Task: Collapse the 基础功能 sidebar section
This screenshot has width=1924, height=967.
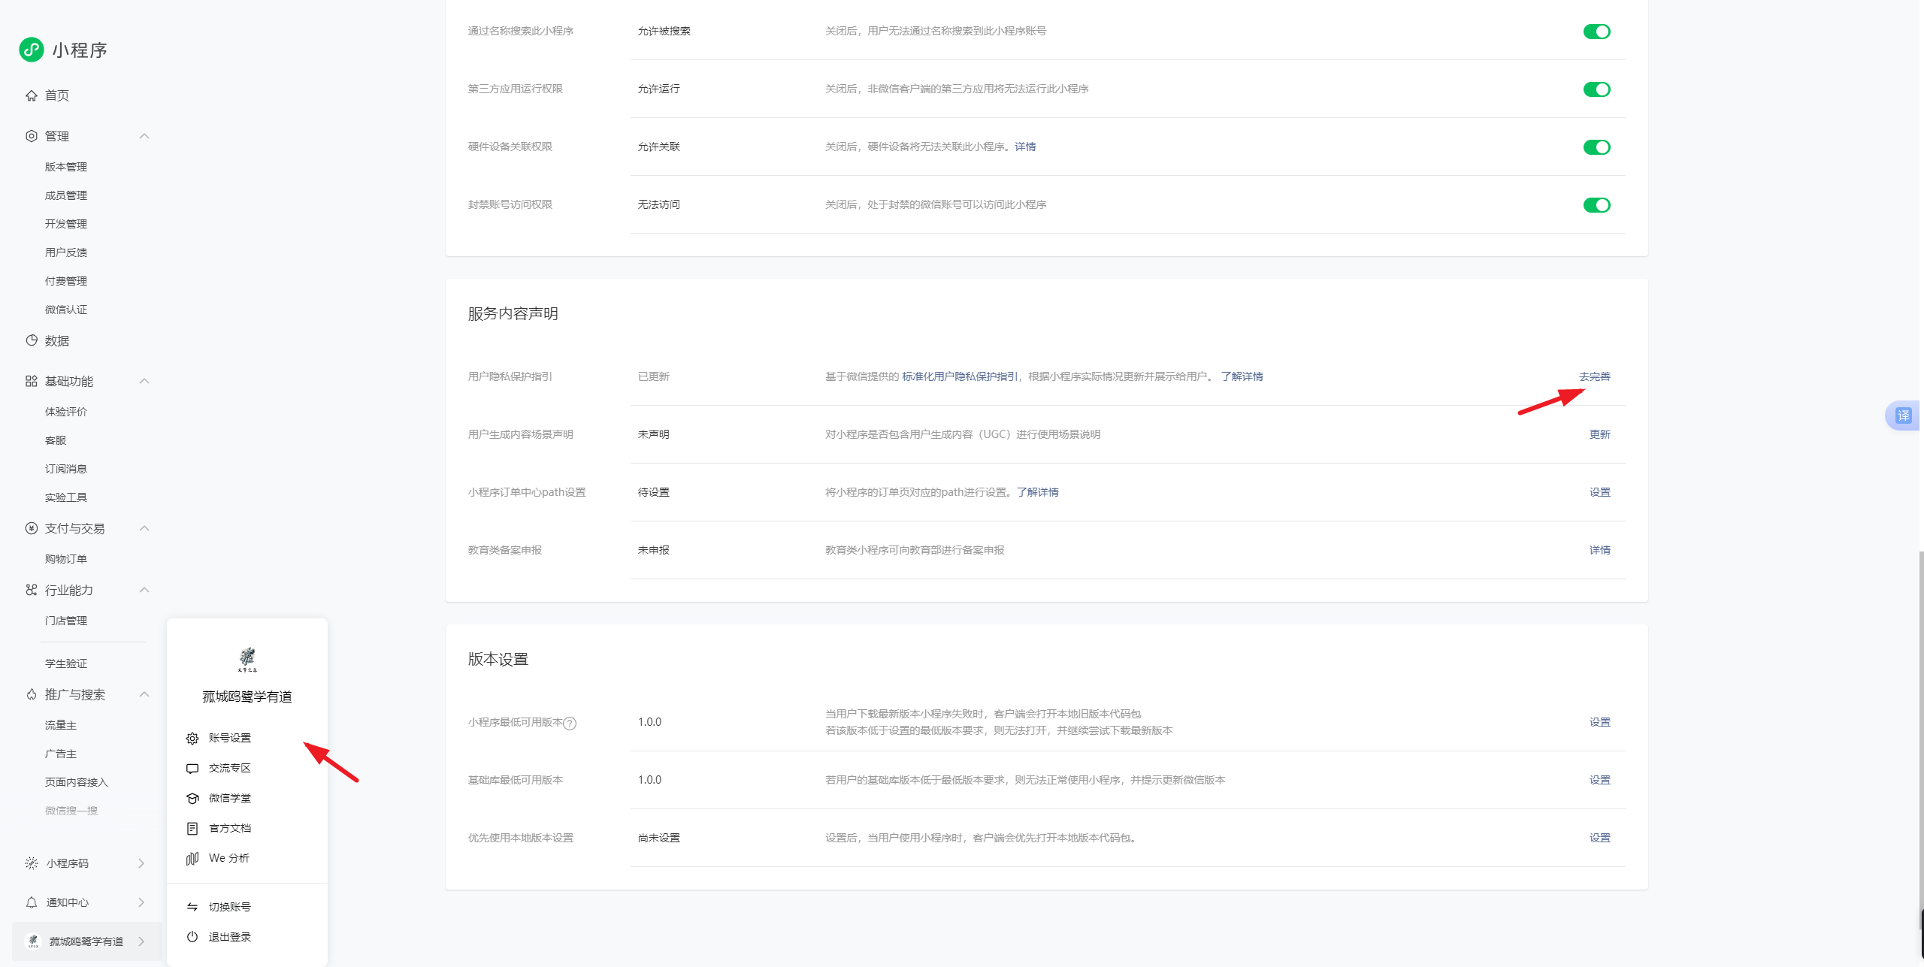Action: [144, 381]
